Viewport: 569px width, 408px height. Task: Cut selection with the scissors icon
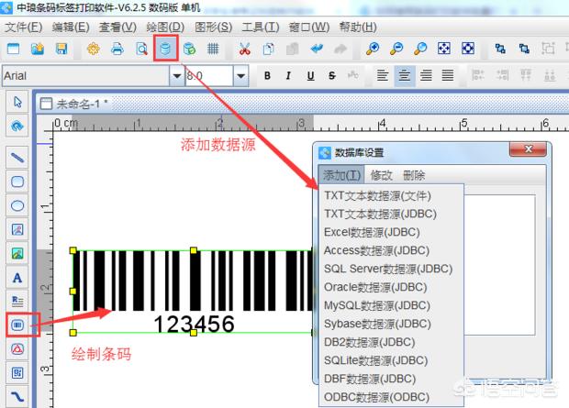(245, 49)
